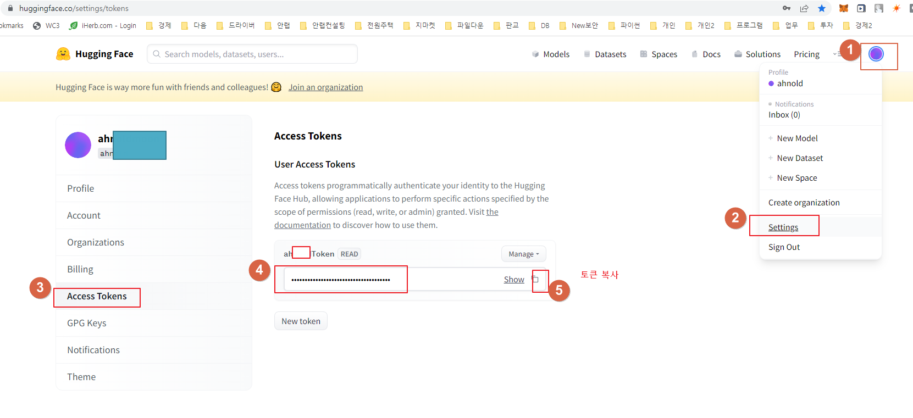
Task: Open Docs in top navigation
Action: pyautogui.click(x=706, y=54)
